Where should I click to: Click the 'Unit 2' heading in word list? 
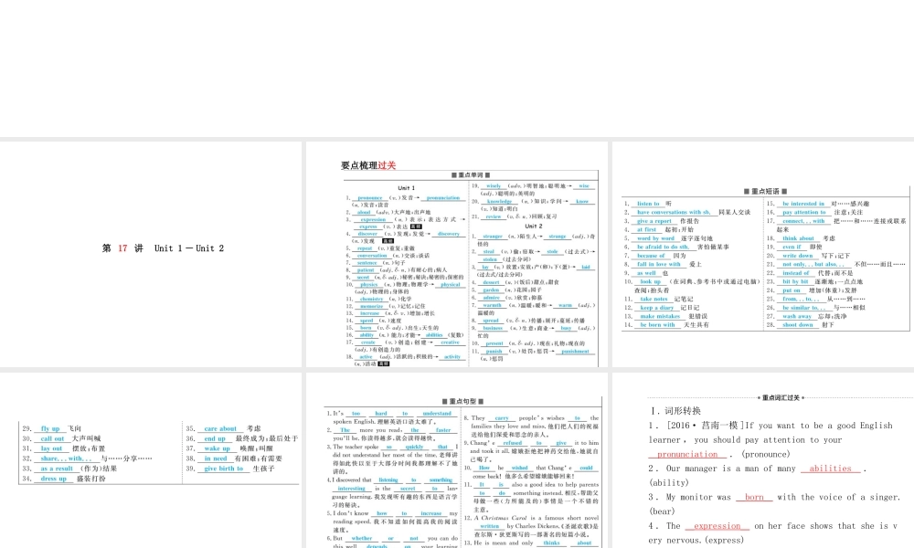click(x=534, y=226)
